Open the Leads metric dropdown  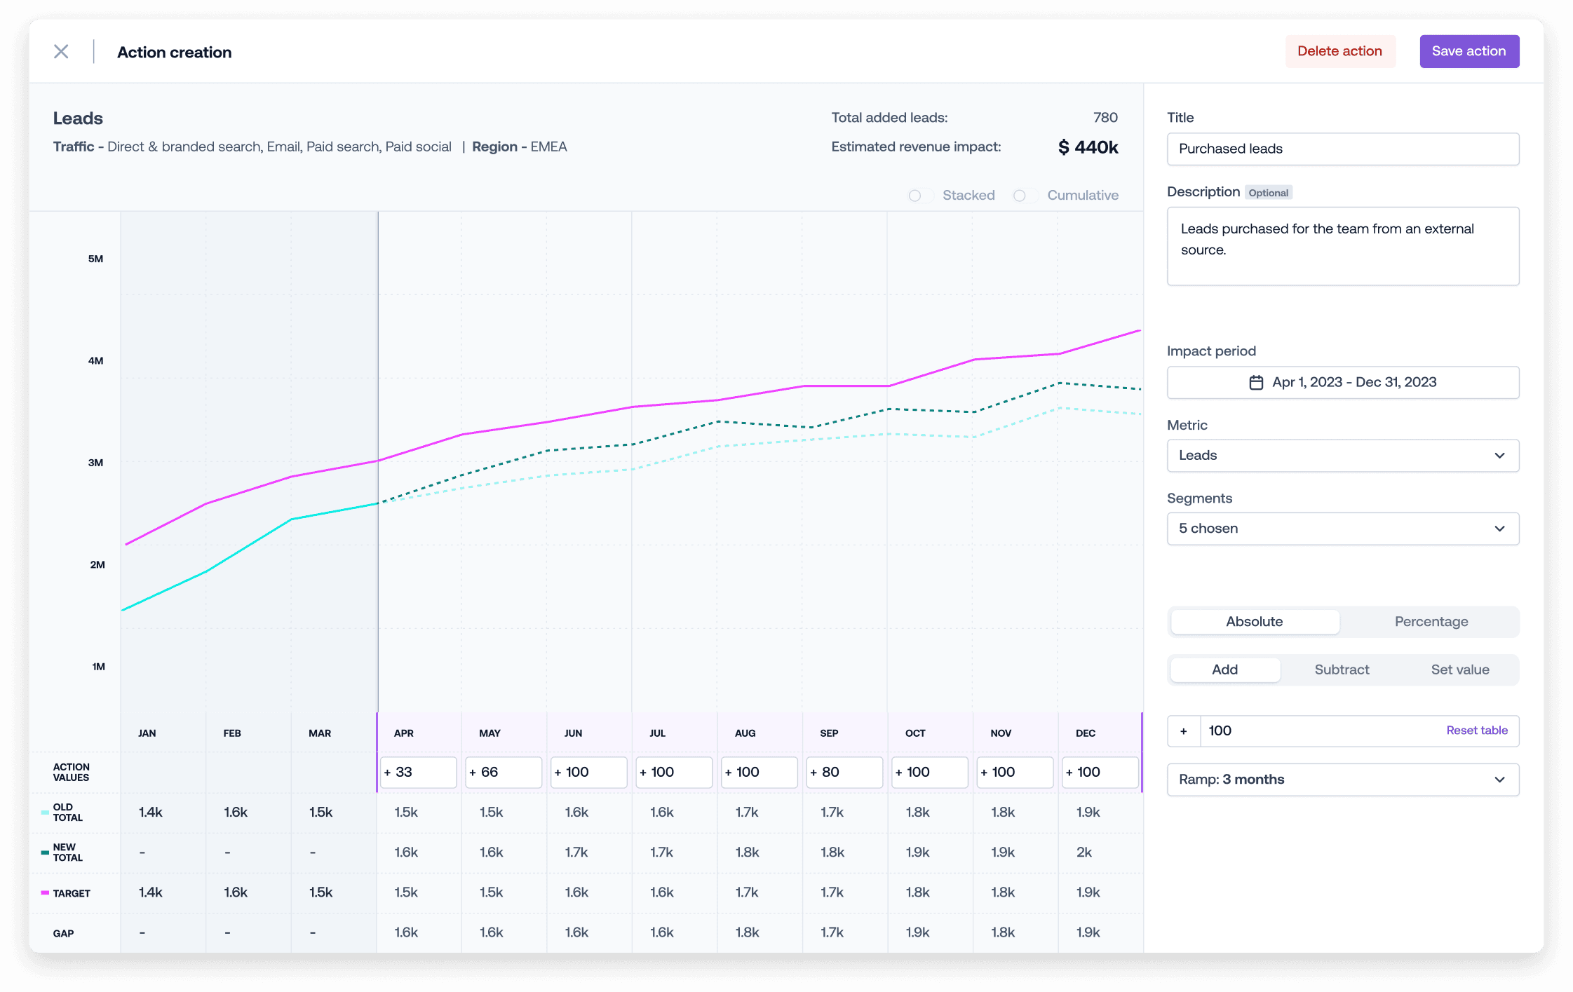pos(1342,456)
